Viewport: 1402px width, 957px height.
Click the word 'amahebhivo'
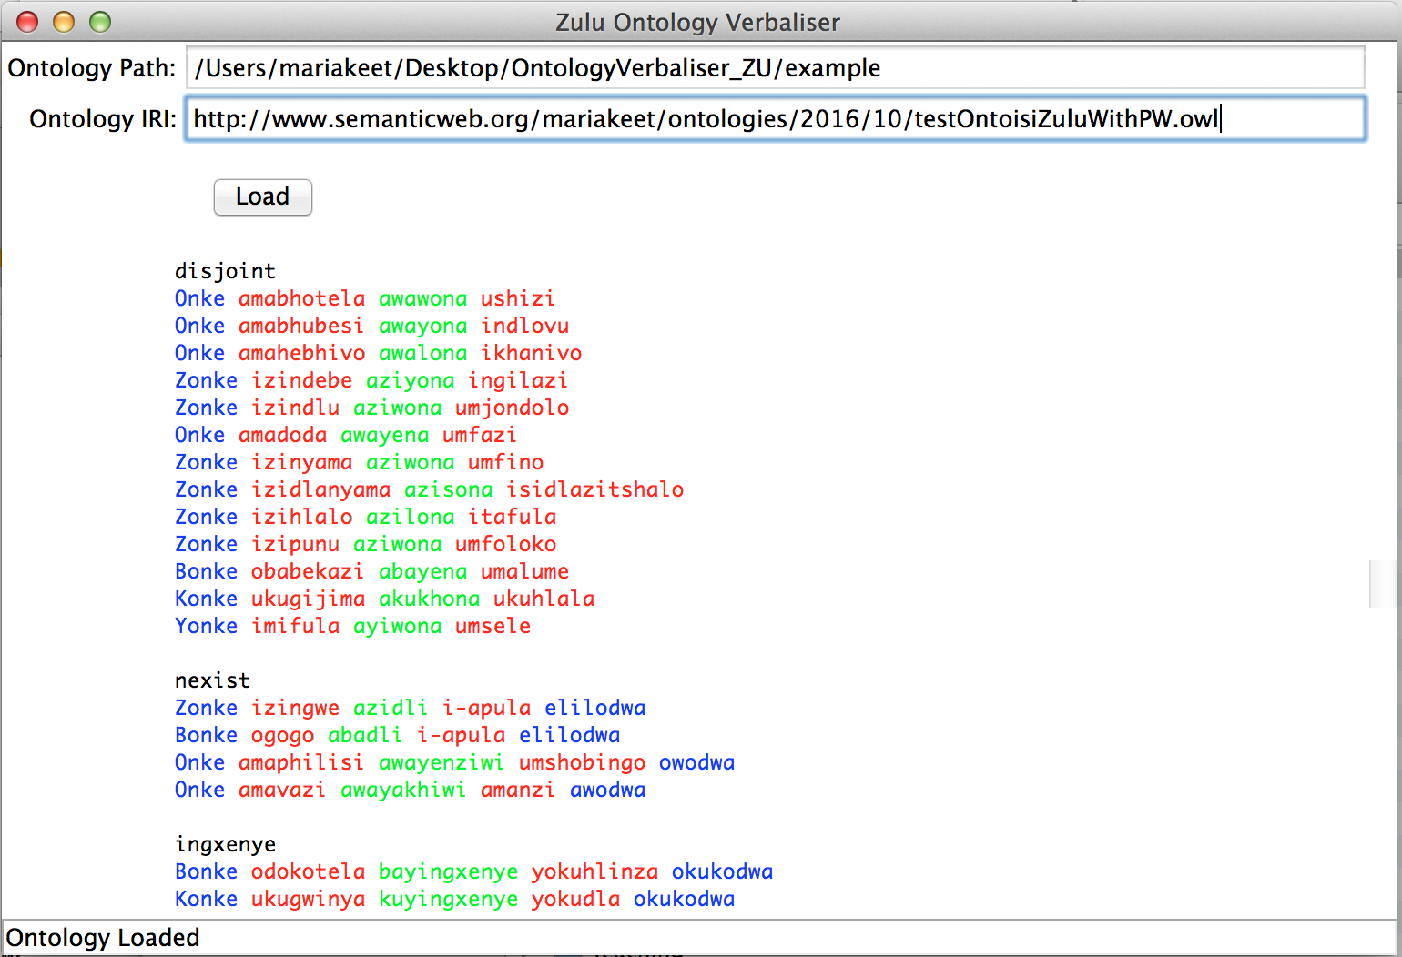[301, 353]
